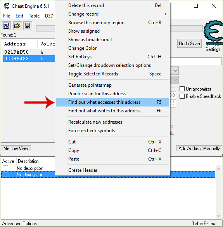Open the process list computer icon
223x227 pixels.
(x=6, y=26)
